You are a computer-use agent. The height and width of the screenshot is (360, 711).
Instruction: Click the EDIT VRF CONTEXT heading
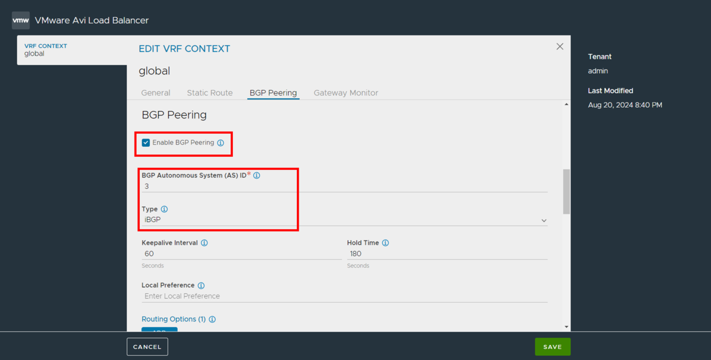[x=184, y=49]
